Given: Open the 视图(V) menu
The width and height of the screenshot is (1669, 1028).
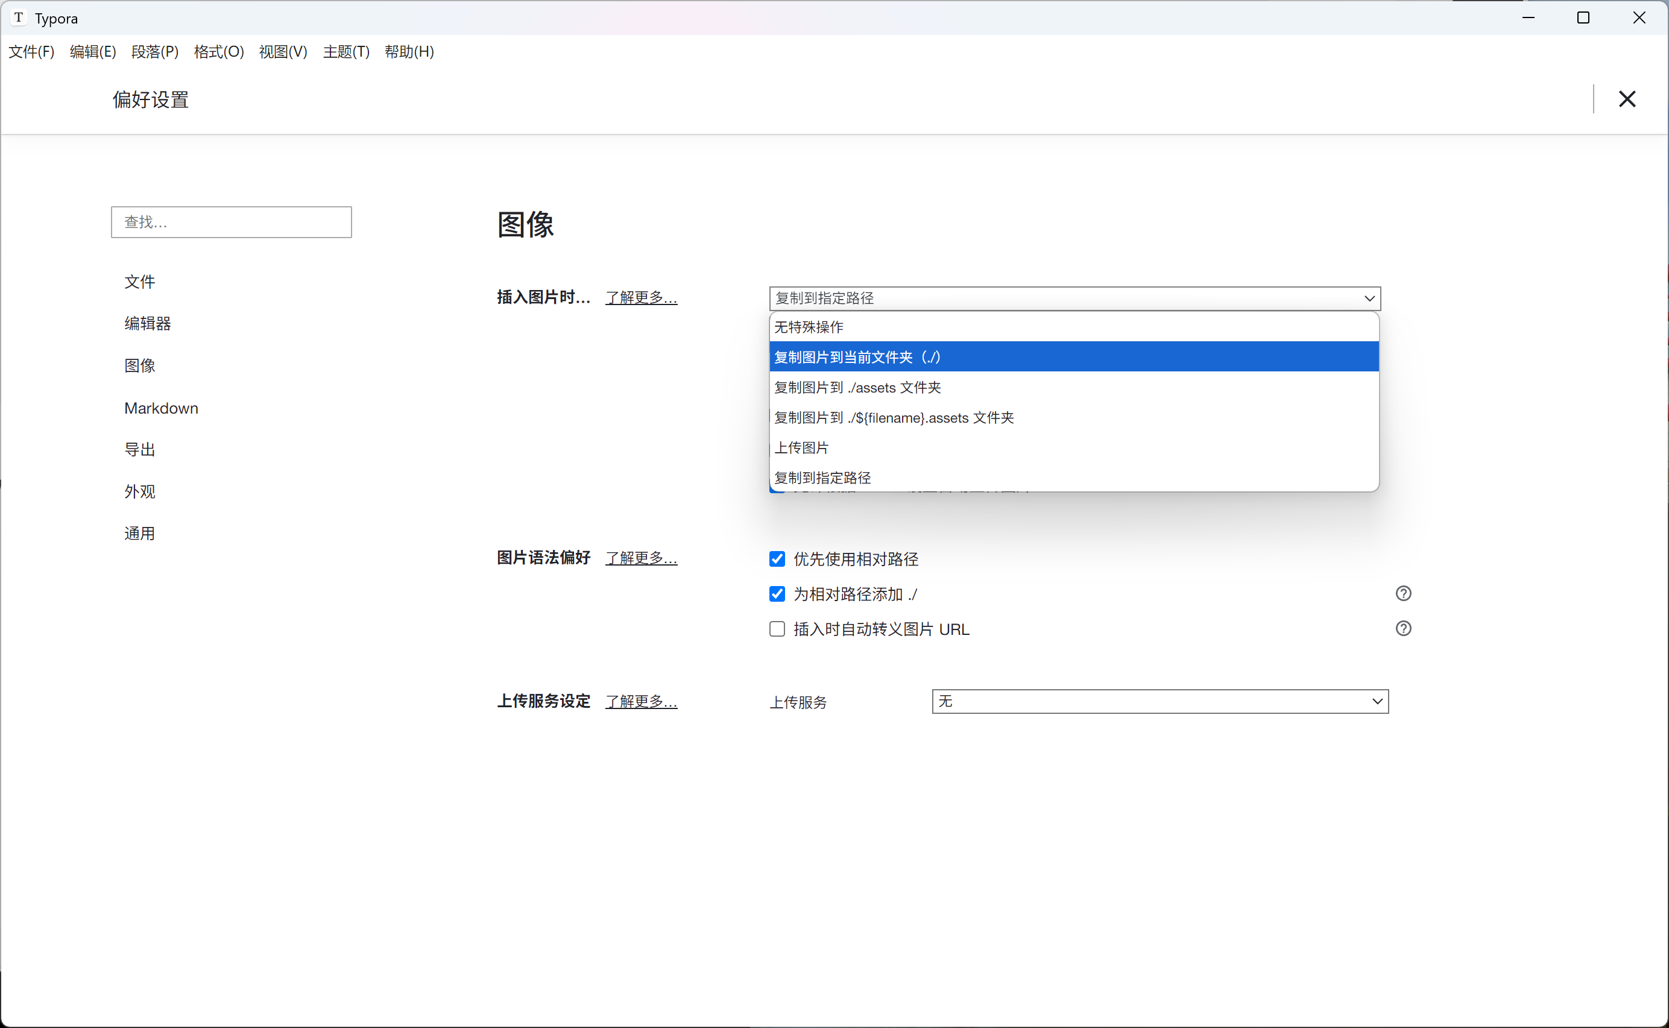Looking at the screenshot, I should 283,52.
